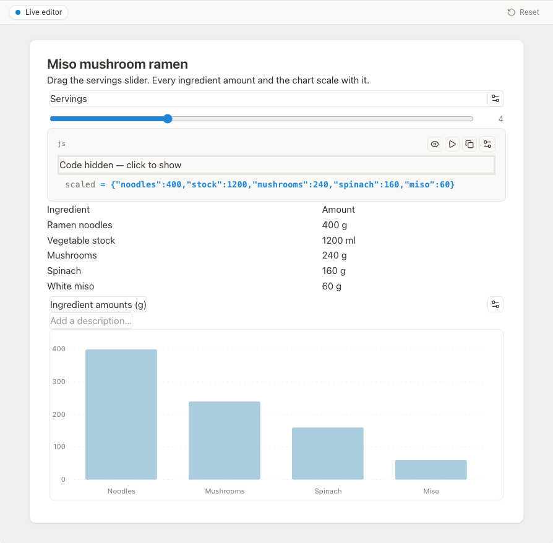Run the js cell with play icon

pyautogui.click(x=452, y=144)
